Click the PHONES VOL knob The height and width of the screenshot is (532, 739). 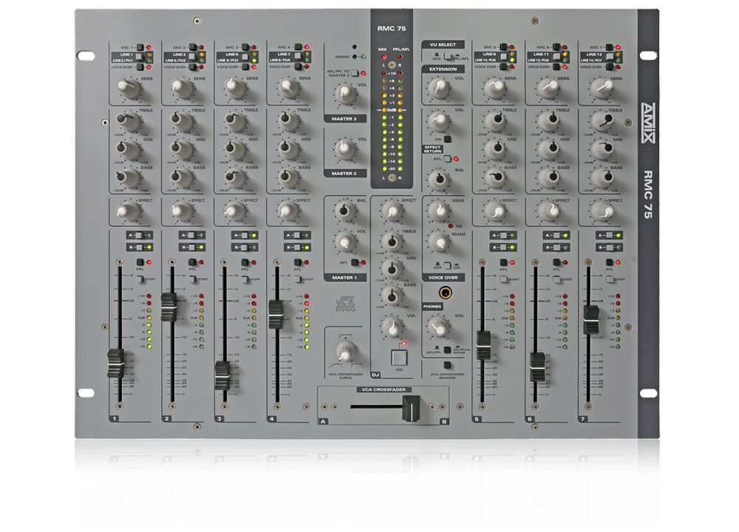pos(439,326)
